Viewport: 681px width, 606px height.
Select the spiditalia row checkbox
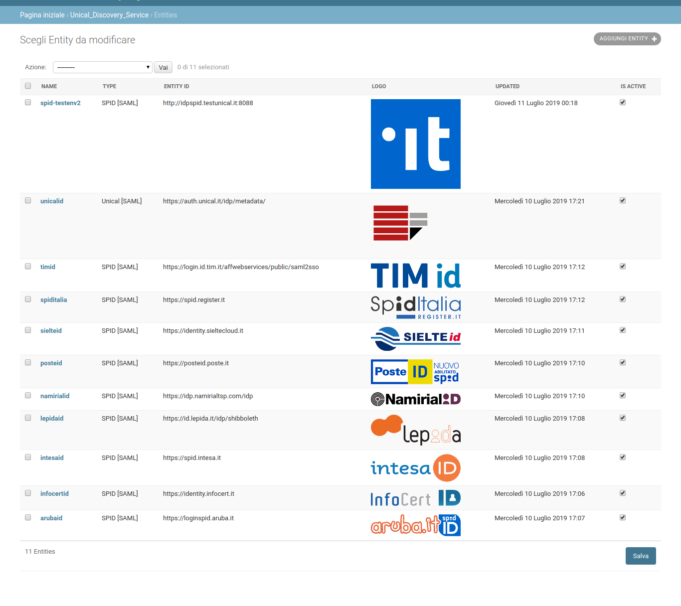pyautogui.click(x=28, y=299)
